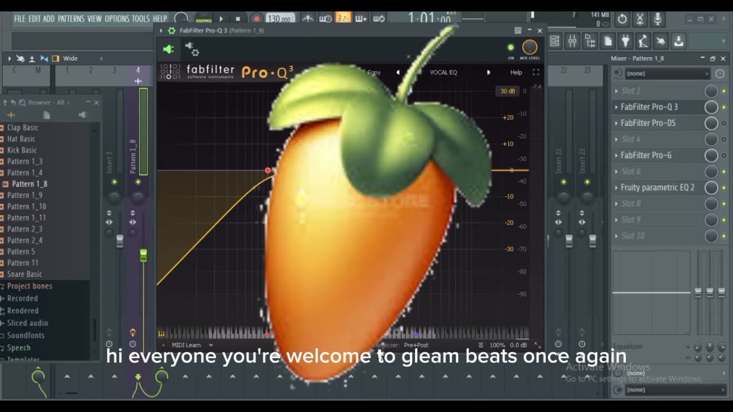Toggle the Pro-Q 3 ON power button
Viewport: 733px width, 412px height.
(x=511, y=47)
